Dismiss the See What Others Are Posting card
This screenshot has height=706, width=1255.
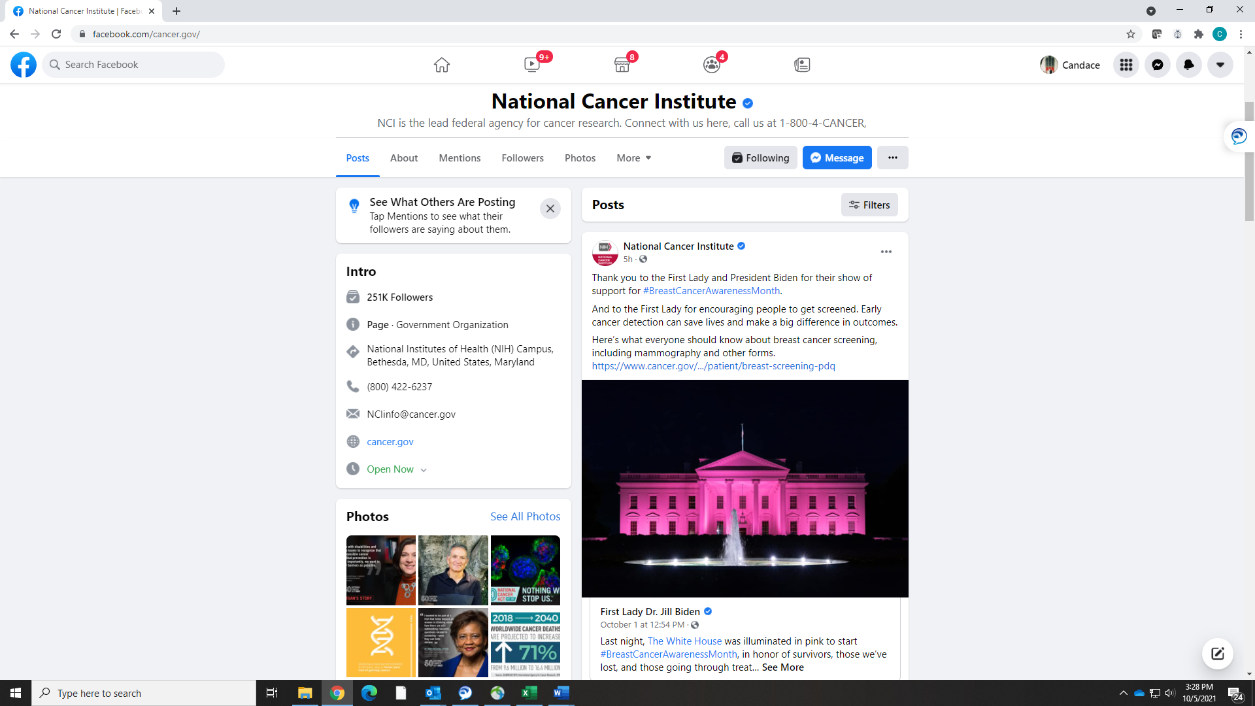[550, 209]
